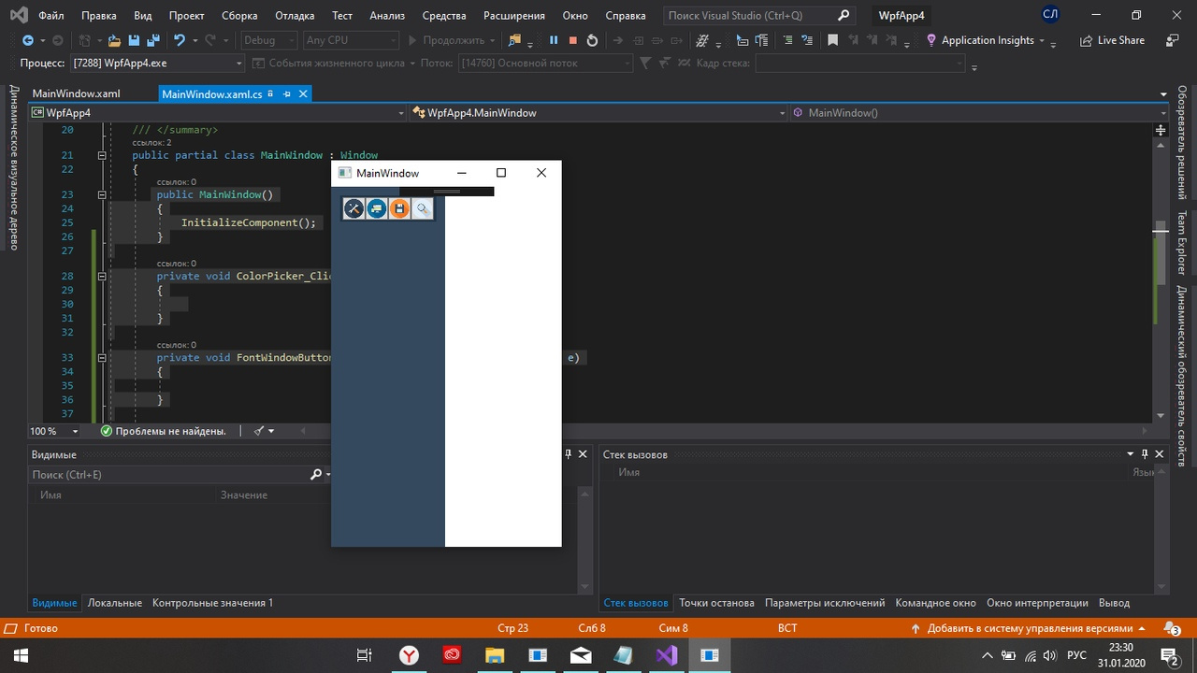Open the Файл menu

click(x=51, y=16)
